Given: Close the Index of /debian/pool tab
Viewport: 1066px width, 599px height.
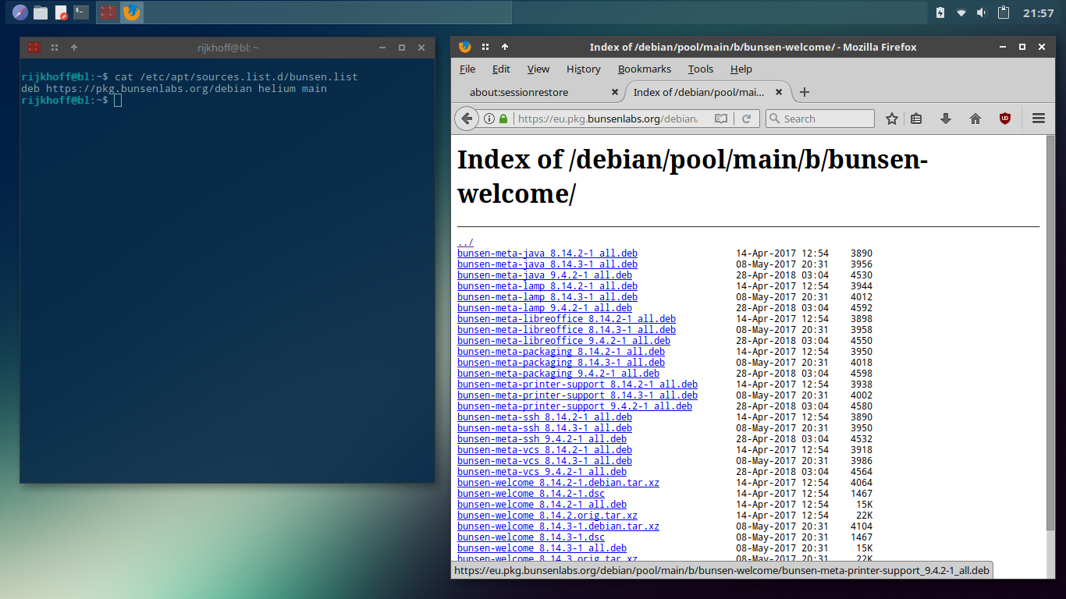Looking at the screenshot, I should pyautogui.click(x=778, y=92).
